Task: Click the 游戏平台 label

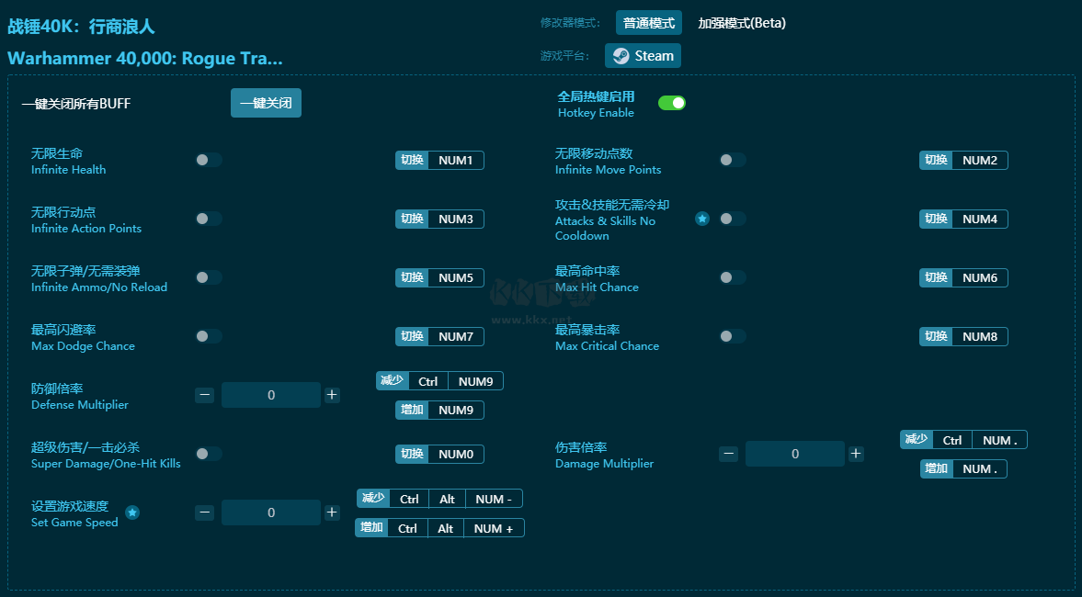Action: [564, 56]
